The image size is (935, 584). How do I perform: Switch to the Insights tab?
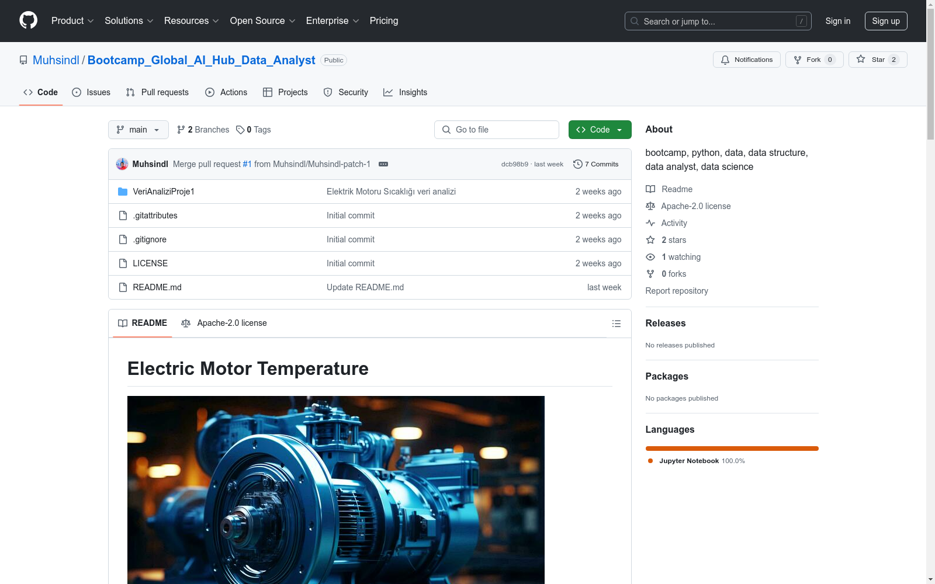405,92
